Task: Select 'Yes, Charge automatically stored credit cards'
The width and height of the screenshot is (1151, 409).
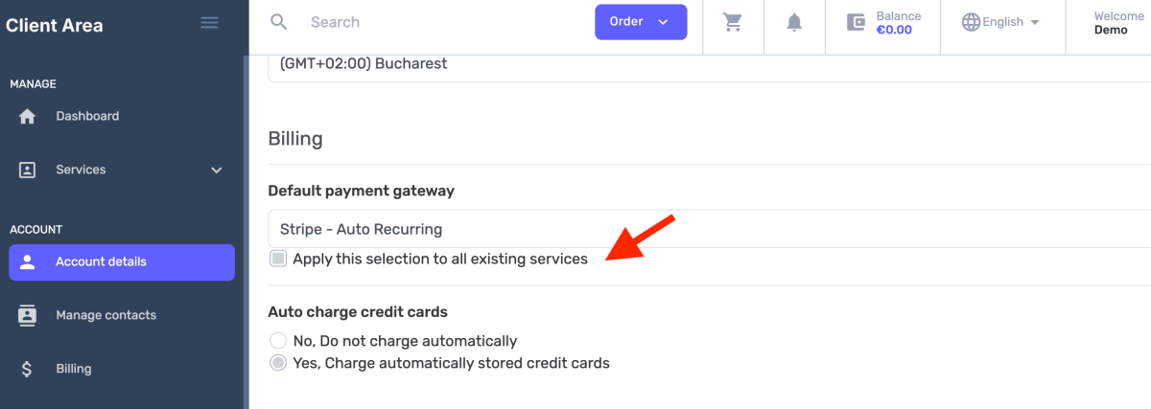Action: point(278,363)
